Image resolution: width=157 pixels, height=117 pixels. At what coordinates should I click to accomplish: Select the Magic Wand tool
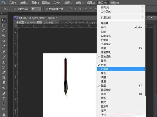point(4,36)
